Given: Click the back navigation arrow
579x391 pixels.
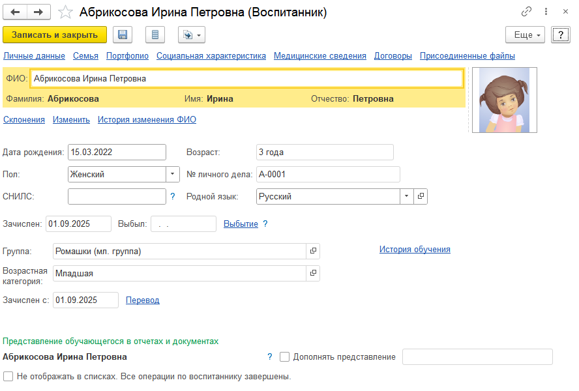Looking at the screenshot, I should pyautogui.click(x=16, y=12).
